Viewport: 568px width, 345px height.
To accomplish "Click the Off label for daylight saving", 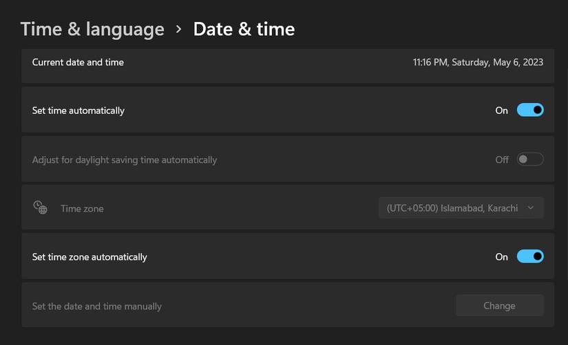I will click(502, 160).
